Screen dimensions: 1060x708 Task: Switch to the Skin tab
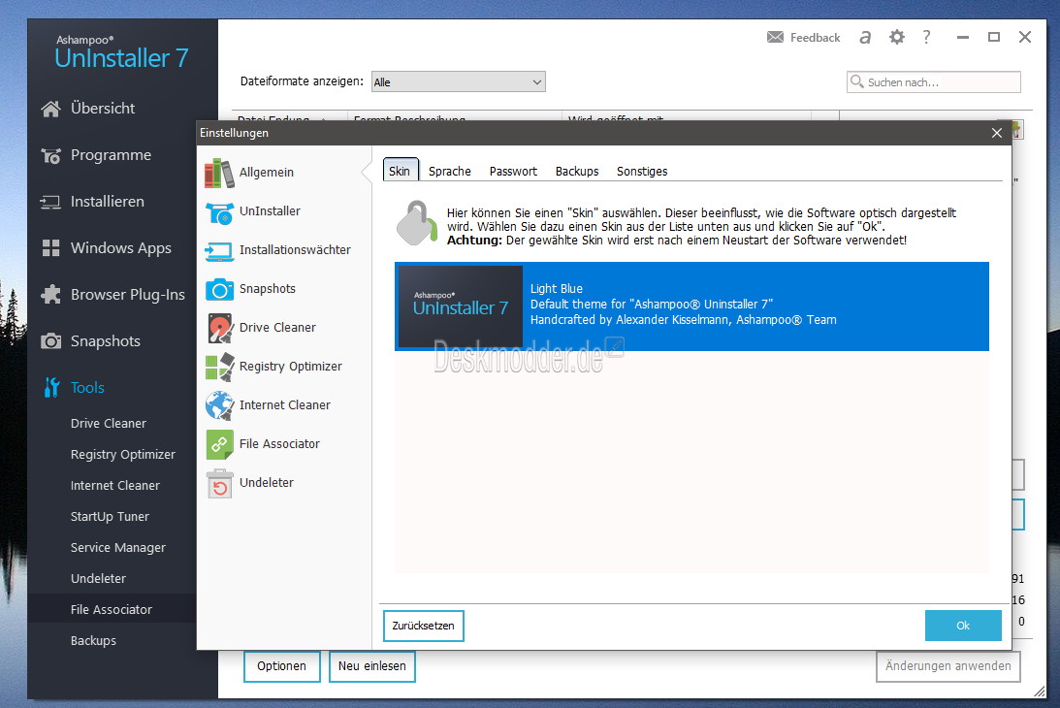click(x=400, y=171)
